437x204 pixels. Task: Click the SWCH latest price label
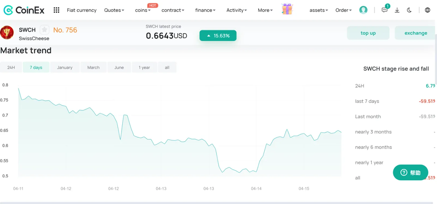pos(163,26)
